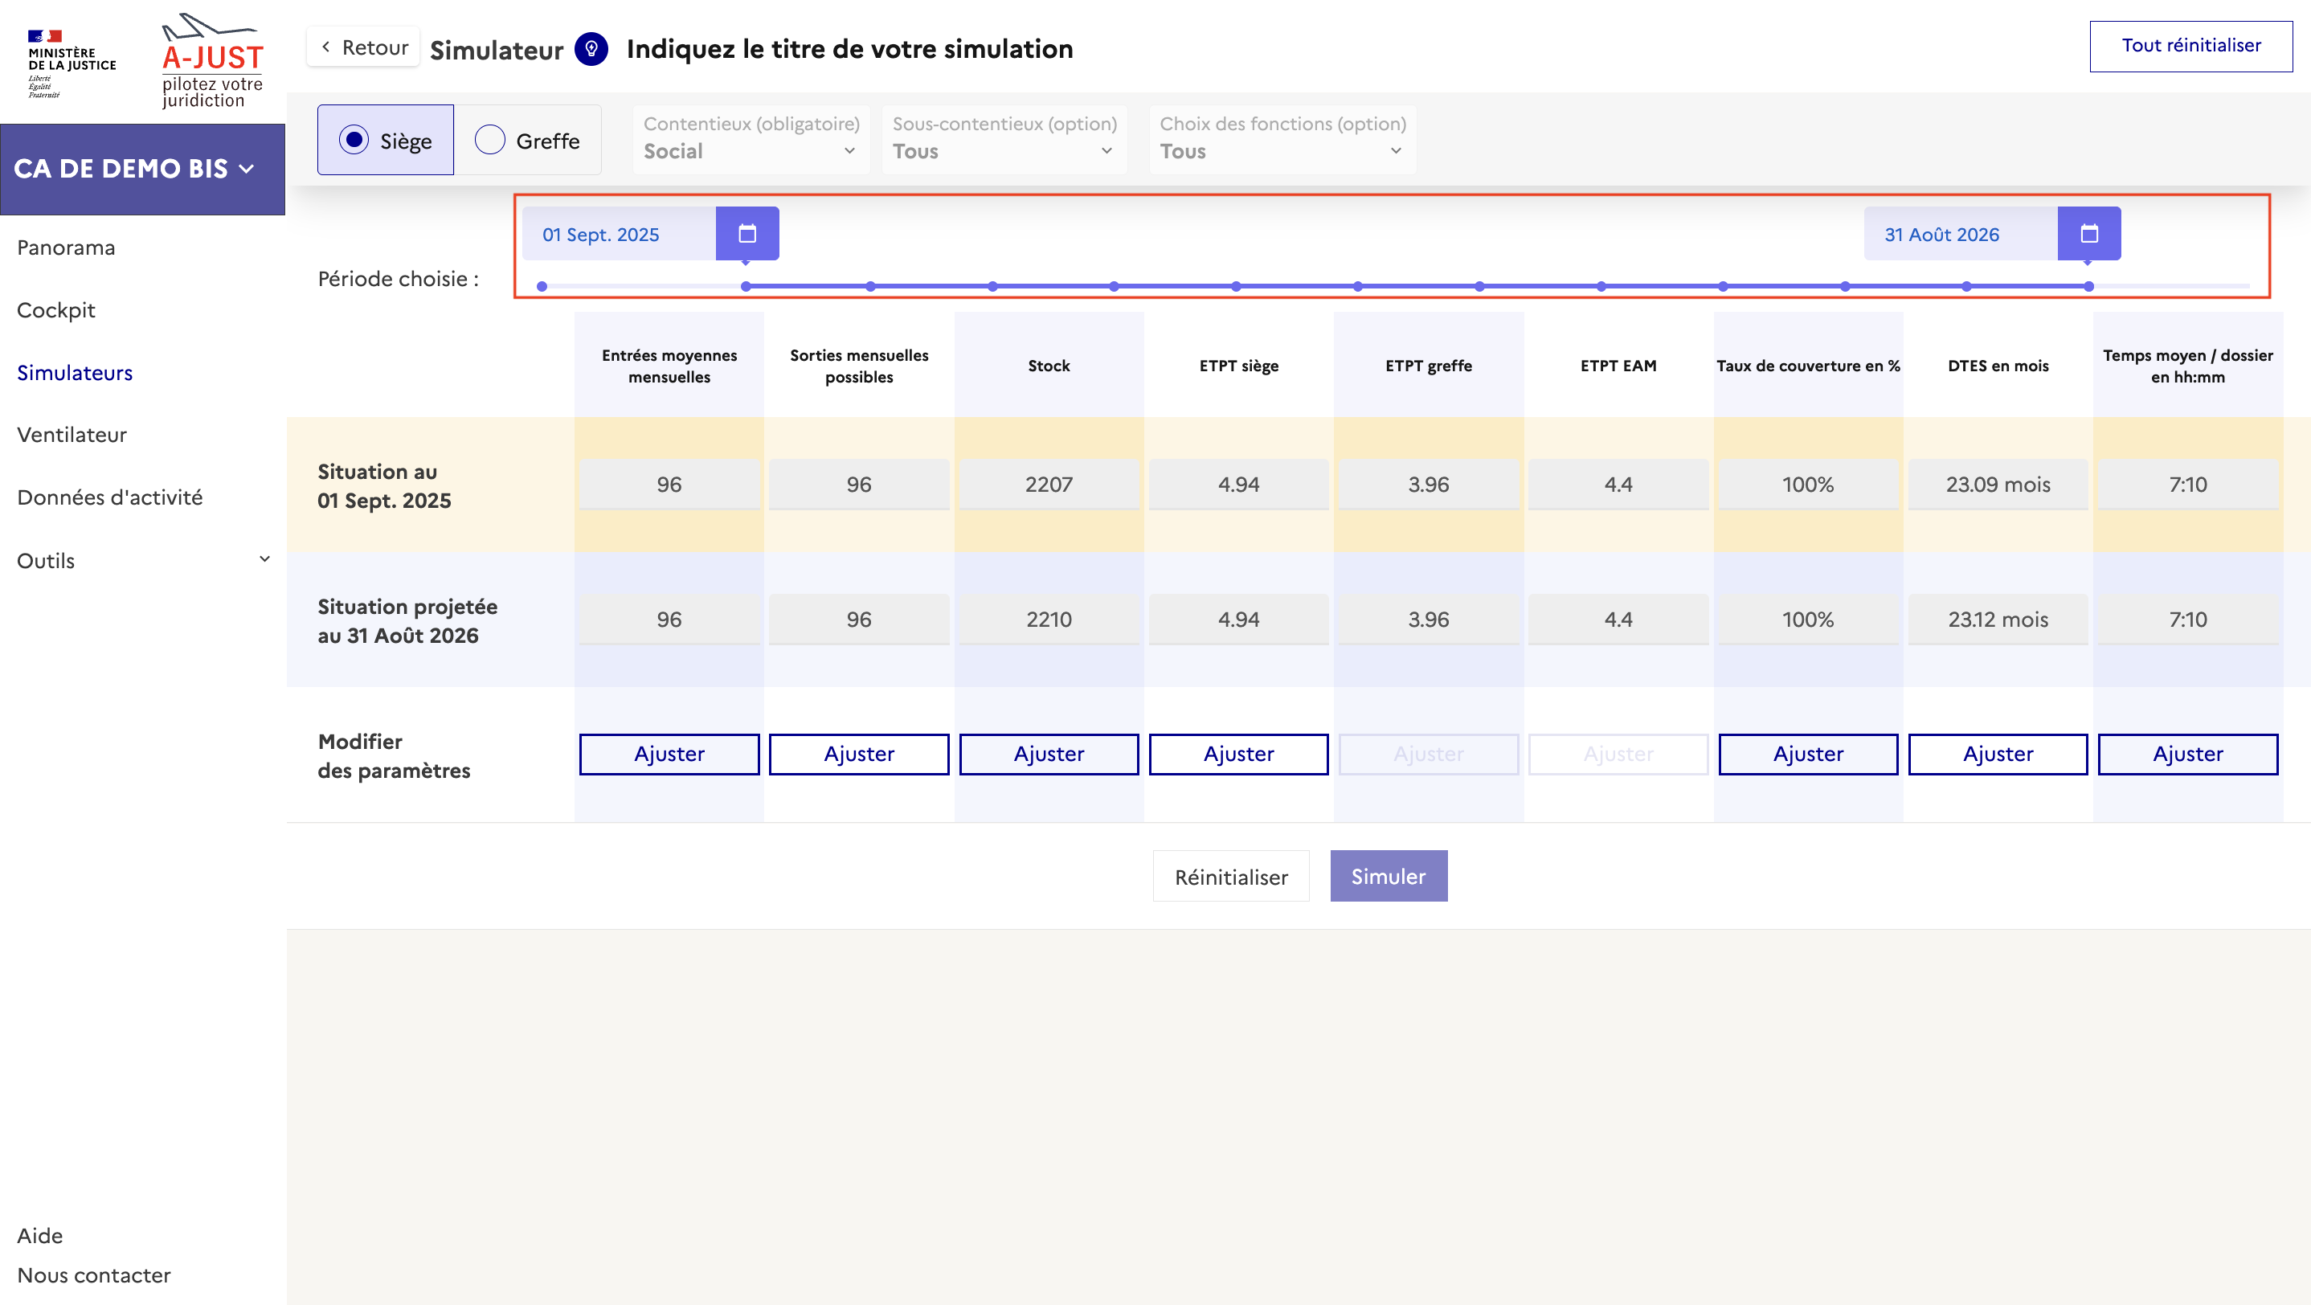This screenshot has height=1305, width=2311.
Task: Click the simulation title field
Action: [x=849, y=48]
